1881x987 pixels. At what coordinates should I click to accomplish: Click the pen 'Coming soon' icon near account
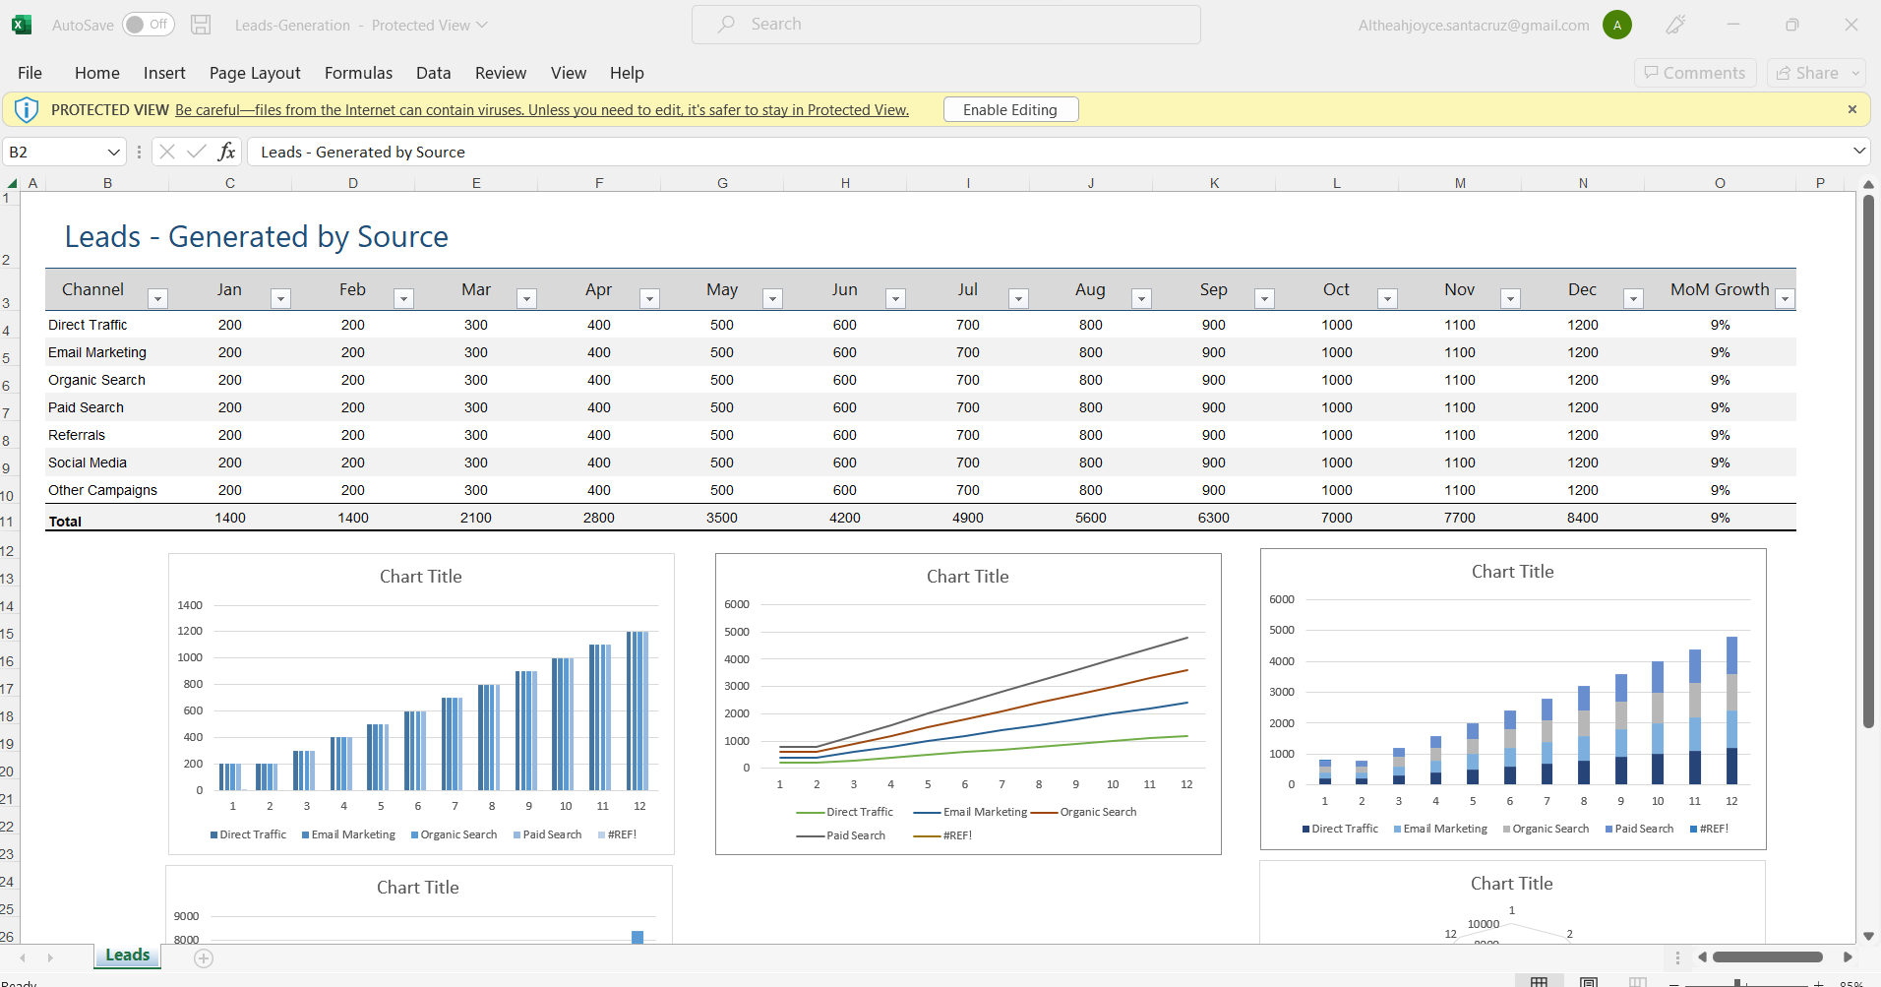(x=1675, y=26)
